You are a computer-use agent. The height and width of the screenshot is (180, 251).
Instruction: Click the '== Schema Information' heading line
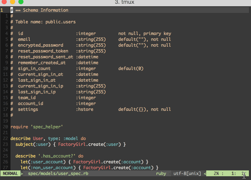(42, 10)
